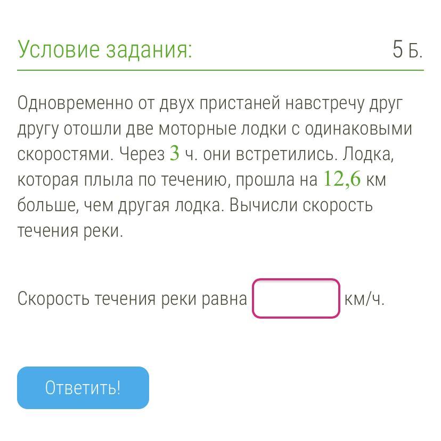Click the river speed answer input field
Image resolution: width=441 pixels, height=441 pixels.
tap(296, 298)
